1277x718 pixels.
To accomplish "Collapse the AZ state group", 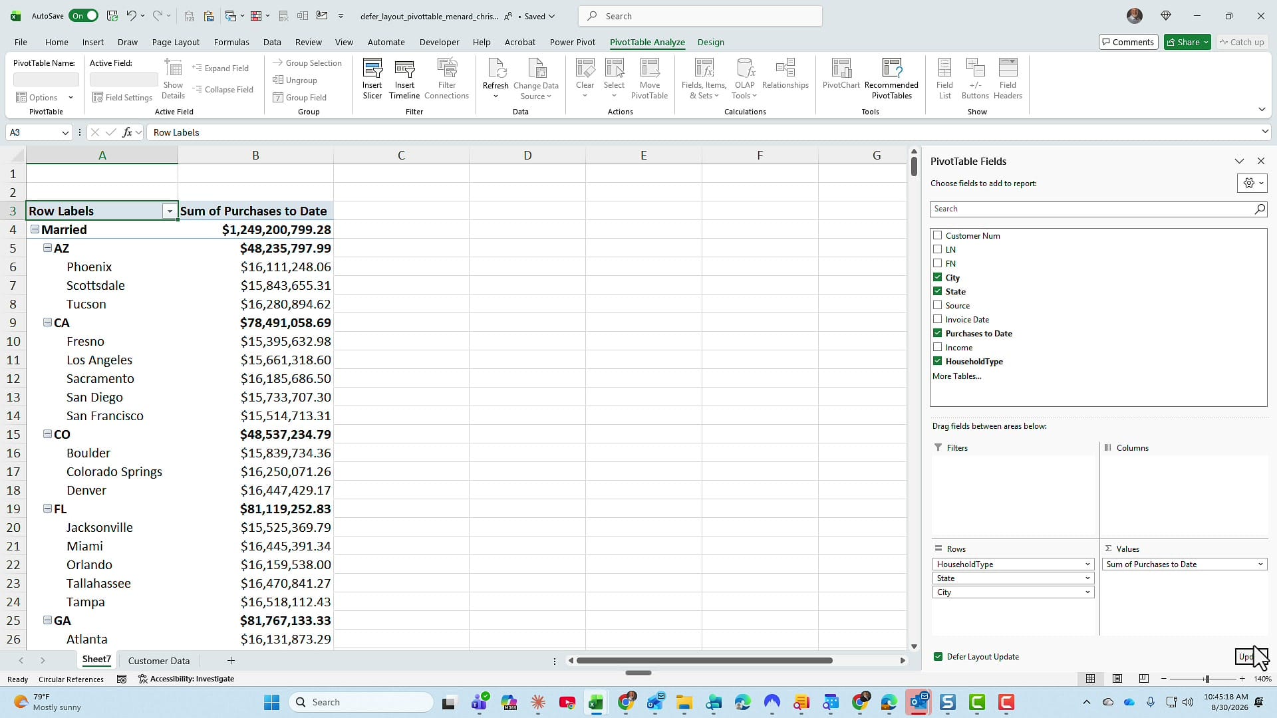I will click(47, 248).
